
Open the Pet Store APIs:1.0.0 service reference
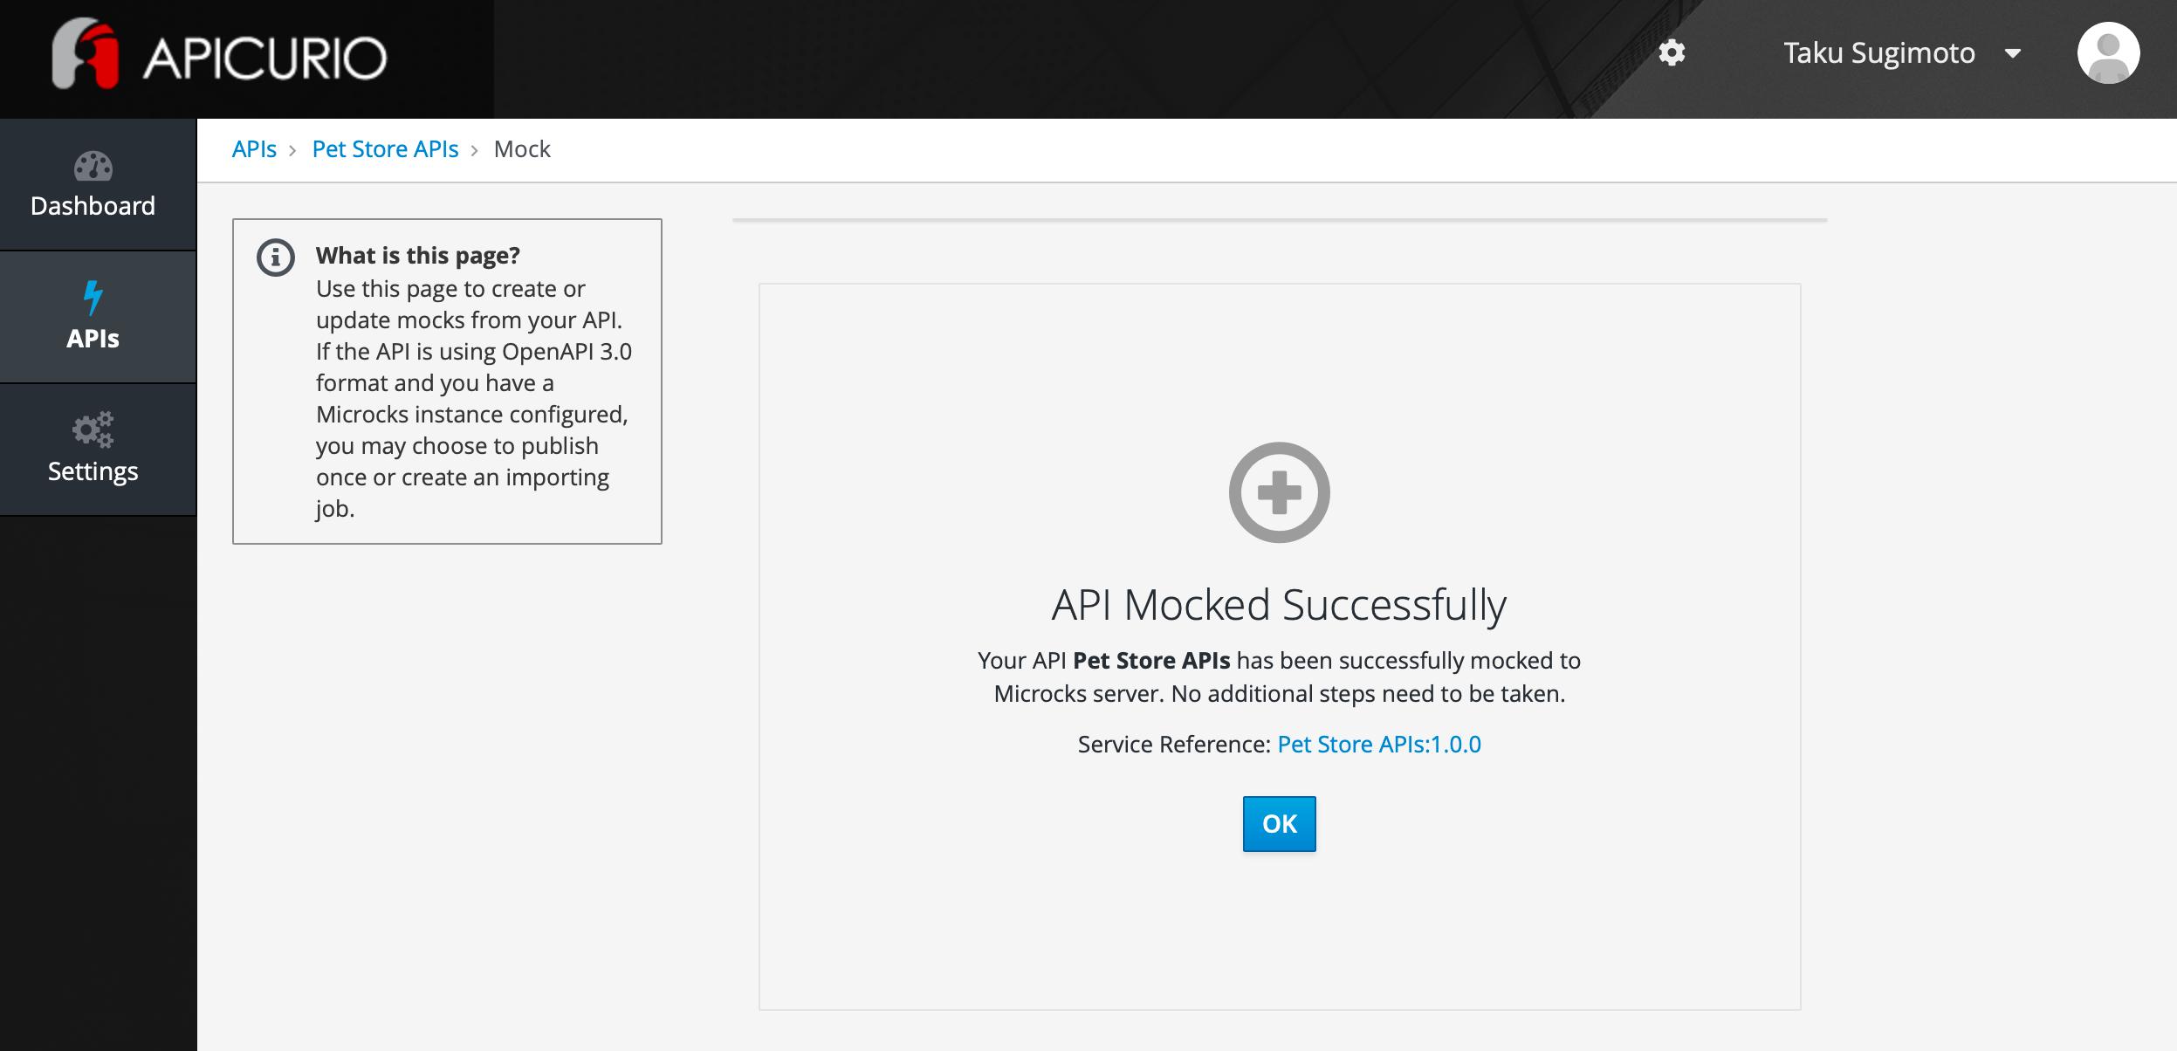[1379, 745]
